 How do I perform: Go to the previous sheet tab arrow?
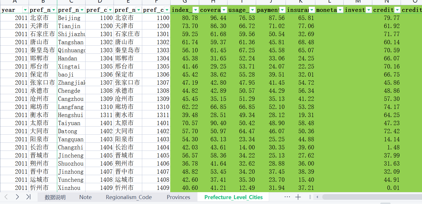coord(6,197)
